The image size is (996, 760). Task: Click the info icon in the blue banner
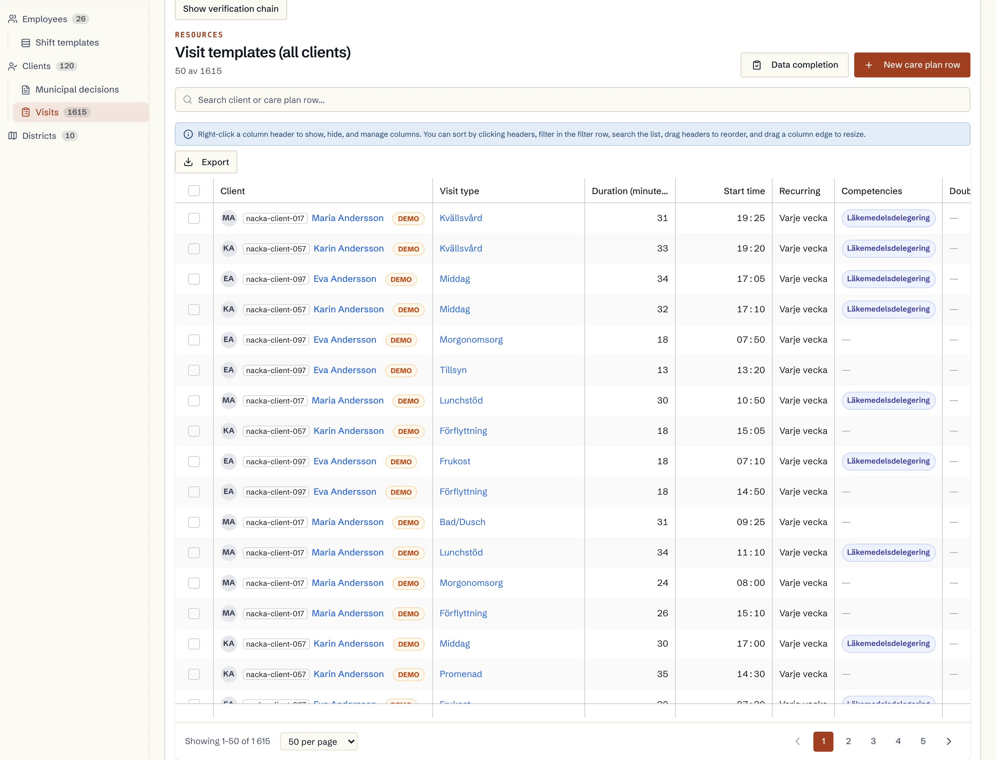click(188, 134)
